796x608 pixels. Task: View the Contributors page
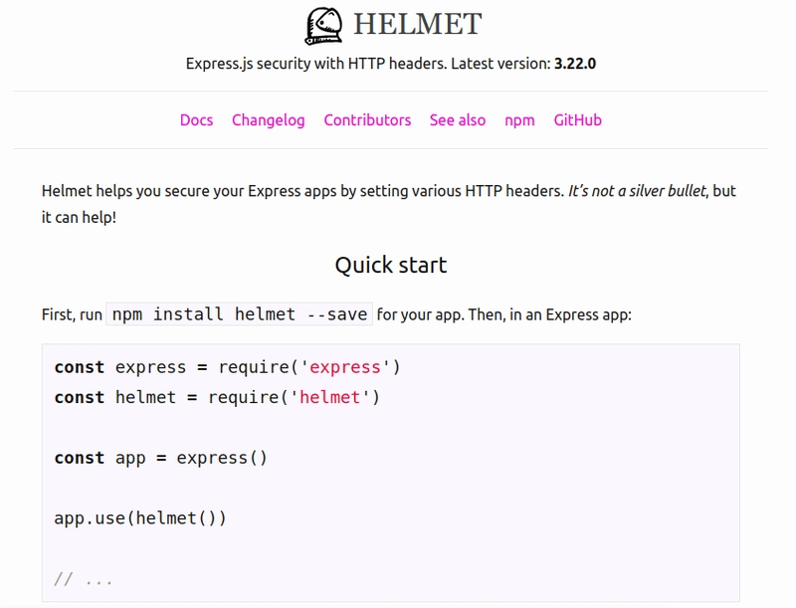pos(367,120)
